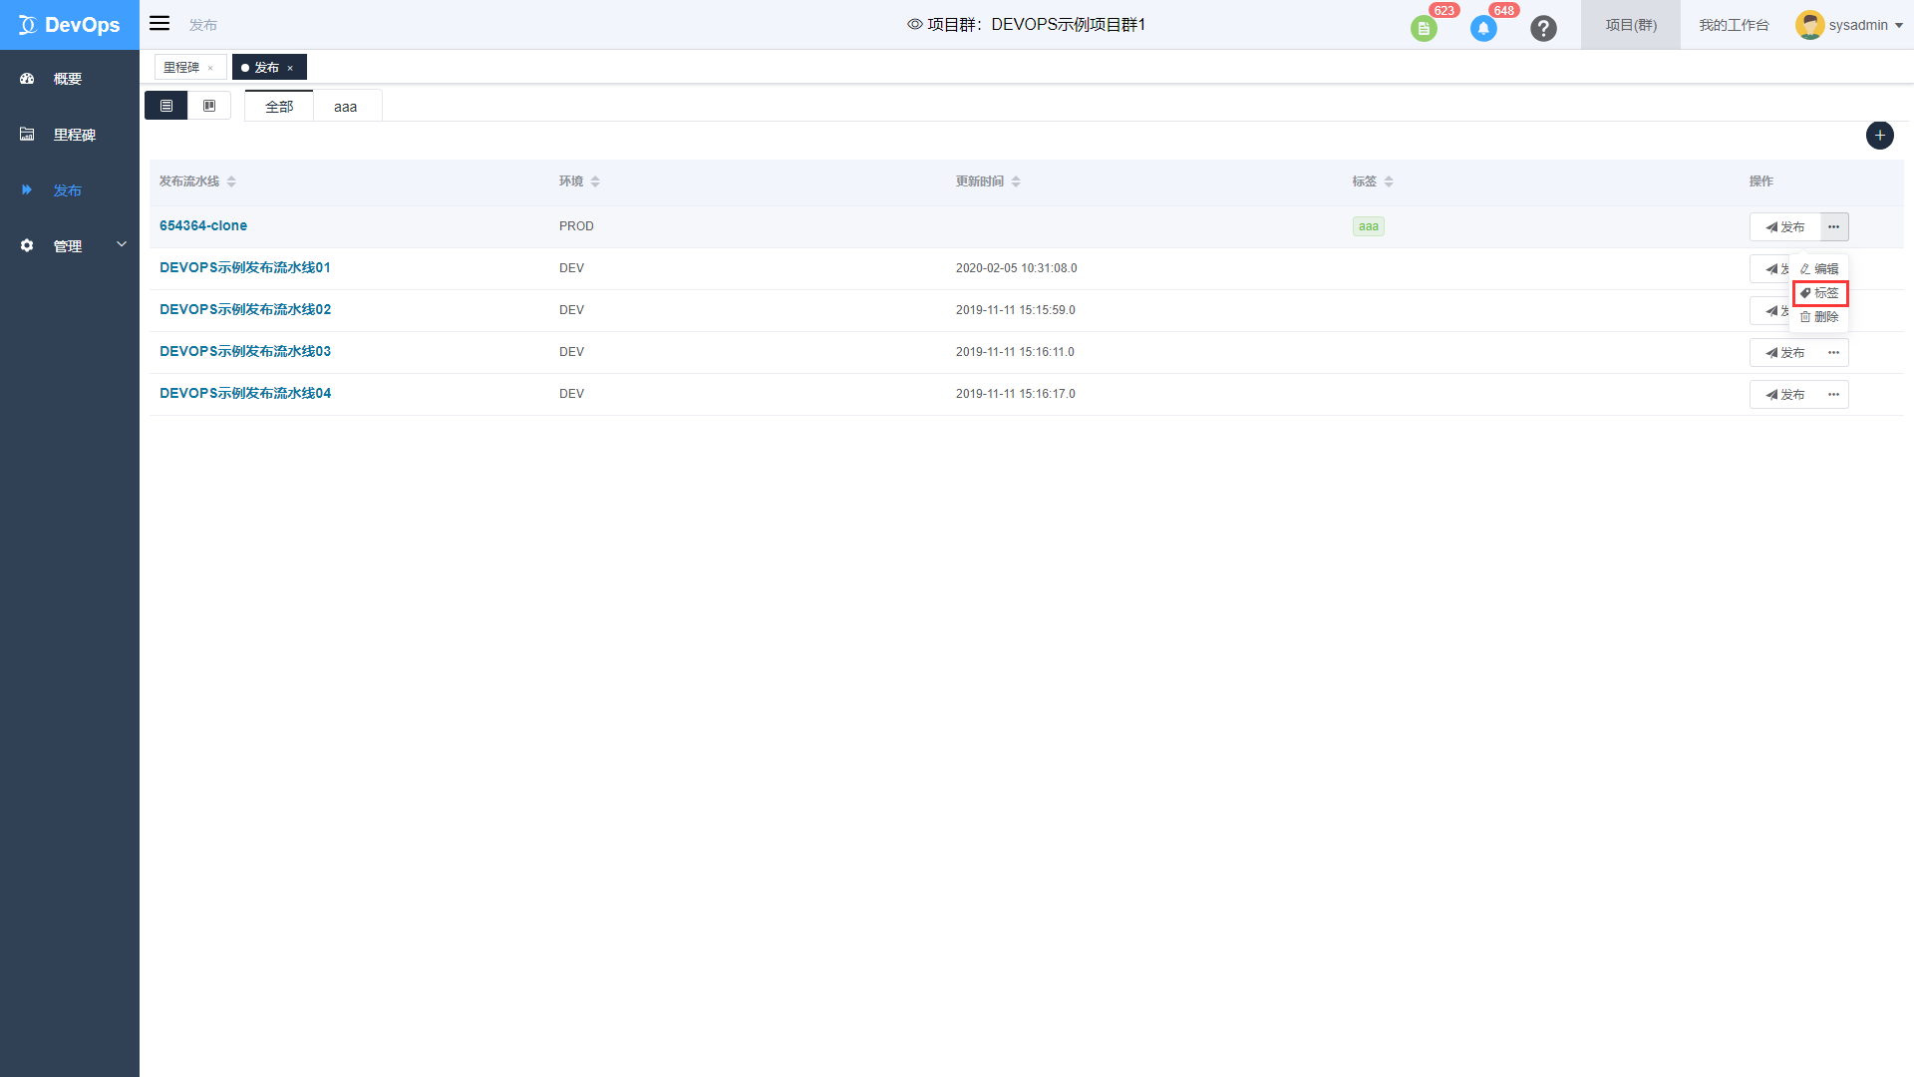Click DEV cell for 流水线04 row

(571, 394)
